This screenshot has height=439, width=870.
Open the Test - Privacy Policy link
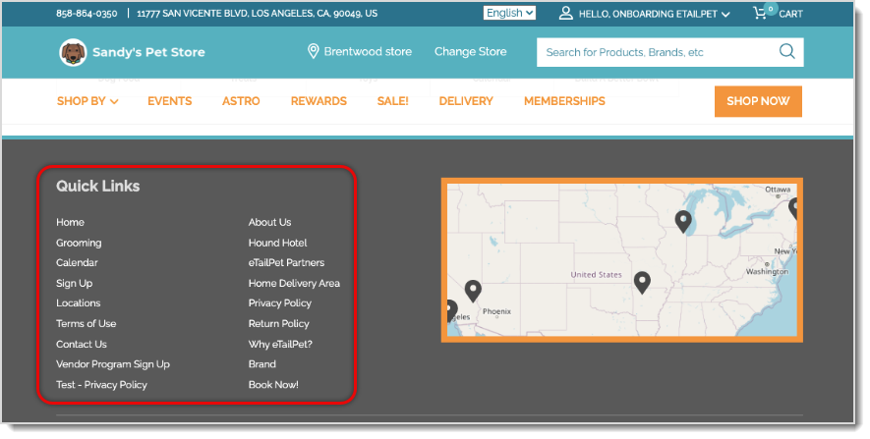tap(101, 385)
